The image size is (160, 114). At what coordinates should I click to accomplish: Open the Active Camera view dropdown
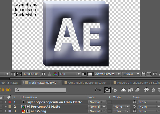[107, 74]
